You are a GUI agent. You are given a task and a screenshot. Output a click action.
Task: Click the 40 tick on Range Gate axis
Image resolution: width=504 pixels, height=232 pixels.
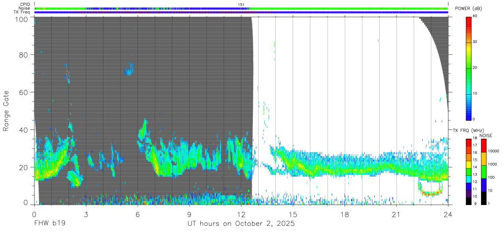[23, 130]
